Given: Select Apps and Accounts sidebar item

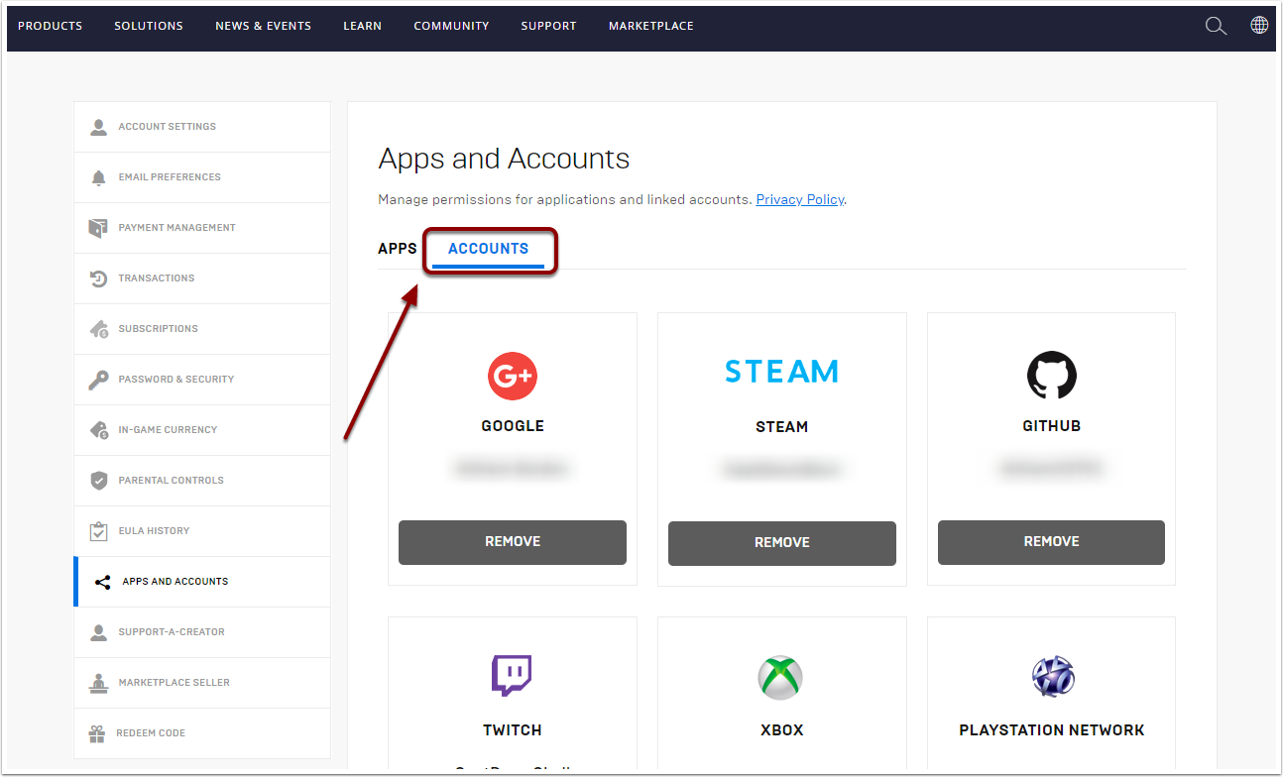Looking at the screenshot, I should [202, 582].
